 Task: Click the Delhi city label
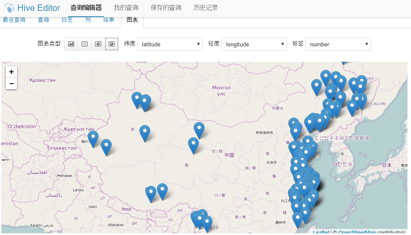[x=93, y=207]
